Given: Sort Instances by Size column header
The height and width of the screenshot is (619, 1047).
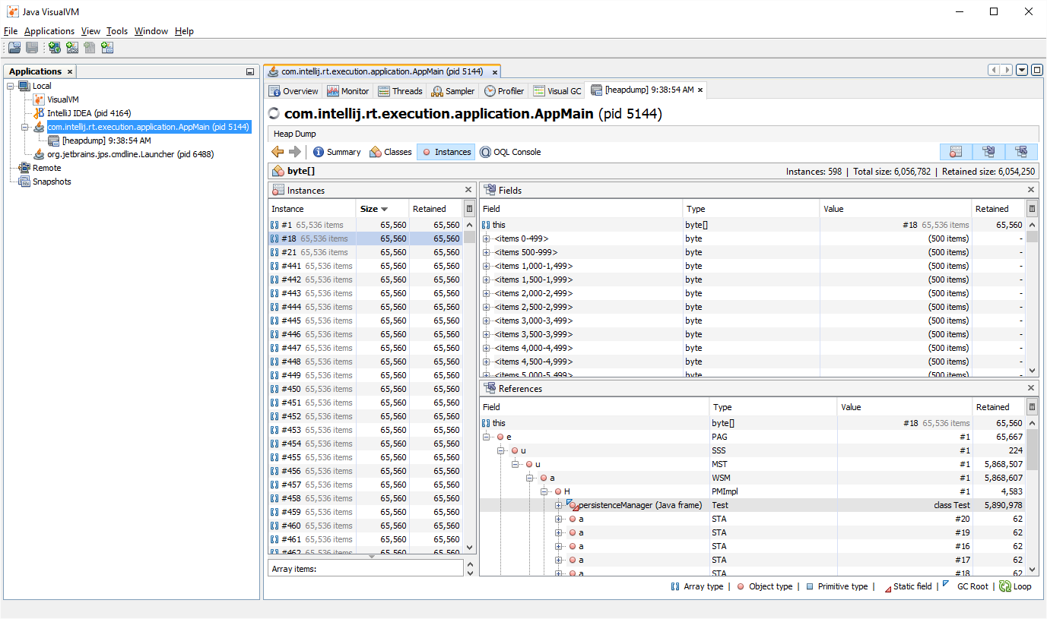Looking at the screenshot, I should pyautogui.click(x=382, y=209).
